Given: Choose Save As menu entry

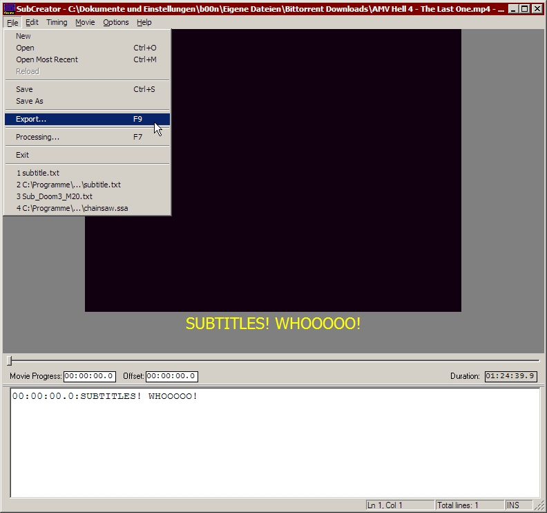Looking at the screenshot, I should (87, 101).
